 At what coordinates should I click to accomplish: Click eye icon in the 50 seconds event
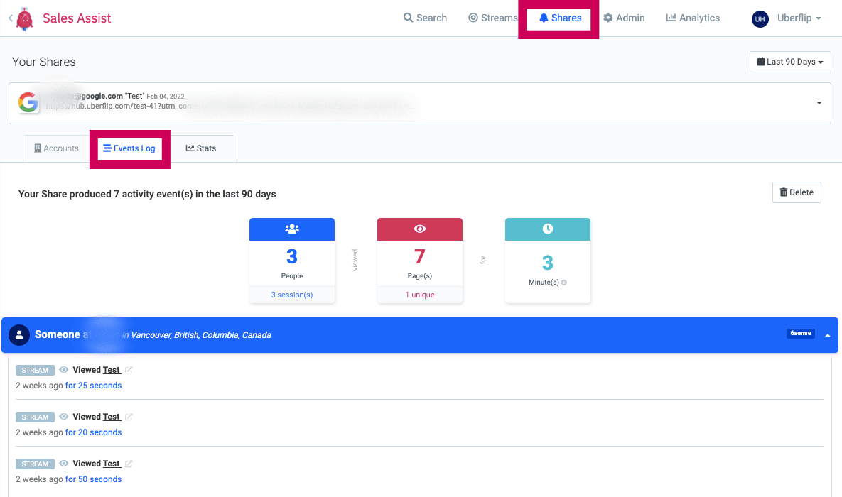click(x=63, y=463)
